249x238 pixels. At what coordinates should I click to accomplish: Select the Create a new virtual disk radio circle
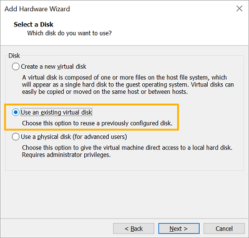pos(16,66)
